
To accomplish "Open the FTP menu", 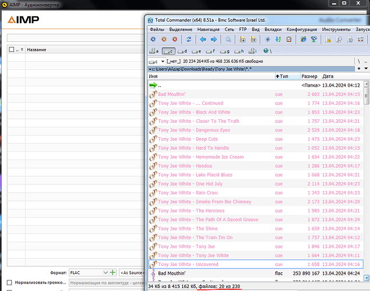I will point(243,30).
